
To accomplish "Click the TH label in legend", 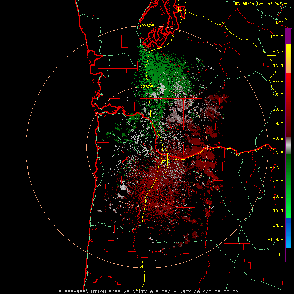I will coord(281,254).
